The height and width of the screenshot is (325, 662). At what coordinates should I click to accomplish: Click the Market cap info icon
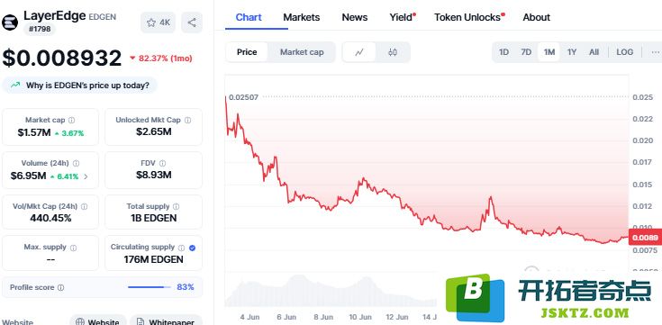point(72,121)
